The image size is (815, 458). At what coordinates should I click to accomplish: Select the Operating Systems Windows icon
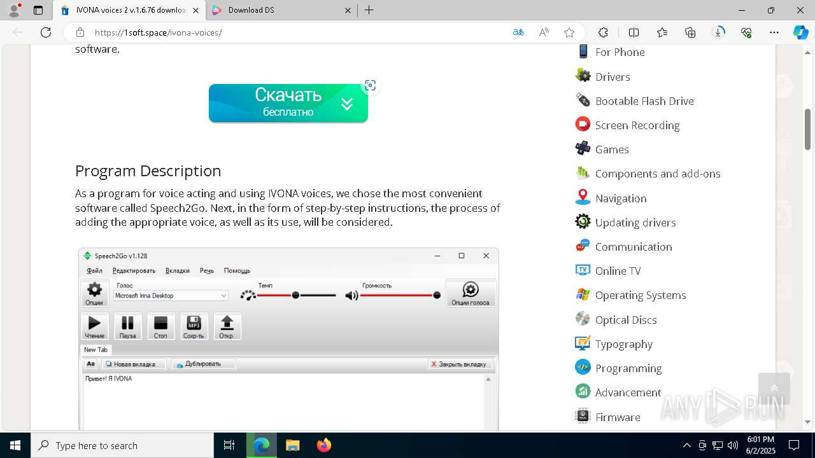tap(583, 295)
